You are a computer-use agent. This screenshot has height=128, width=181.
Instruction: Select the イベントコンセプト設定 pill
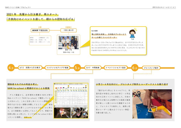click(x=116, y=68)
